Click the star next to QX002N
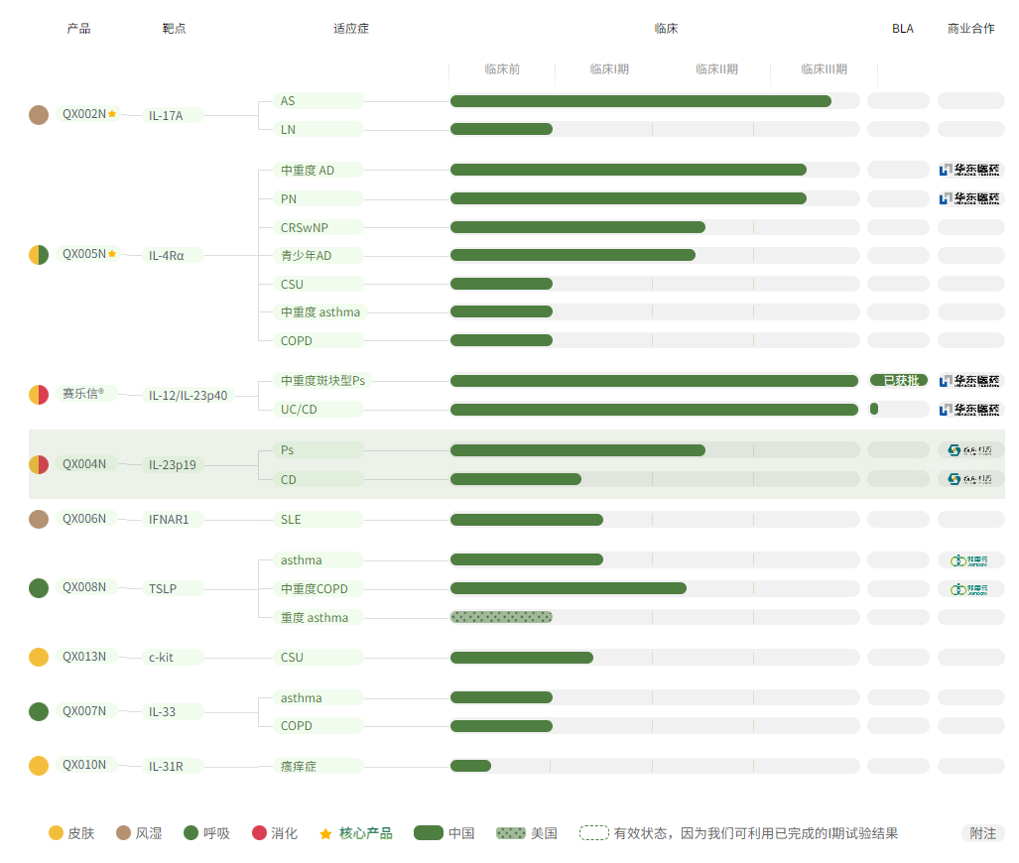Image resolution: width=1019 pixels, height=863 pixels. [112, 114]
